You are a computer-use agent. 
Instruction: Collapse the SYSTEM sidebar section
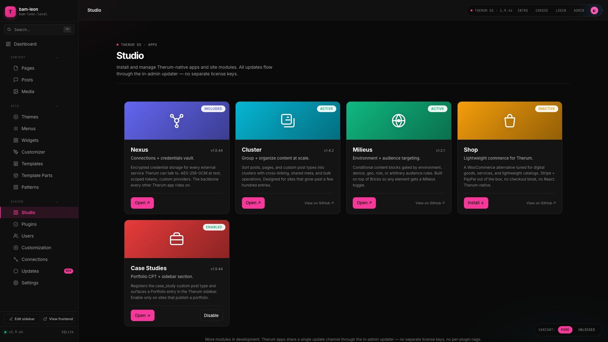(x=57, y=202)
